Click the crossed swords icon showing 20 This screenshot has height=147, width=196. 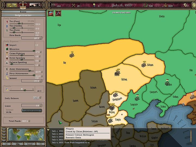[73, 5]
